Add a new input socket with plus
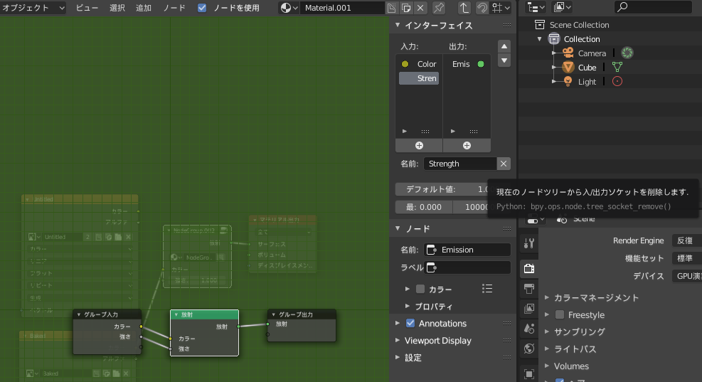 tap(419, 146)
